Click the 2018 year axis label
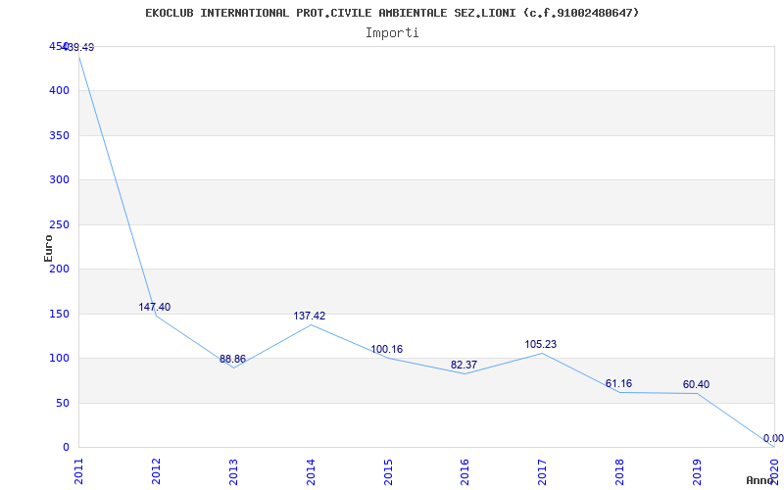Screen dimensions: 784x490 click(620, 471)
